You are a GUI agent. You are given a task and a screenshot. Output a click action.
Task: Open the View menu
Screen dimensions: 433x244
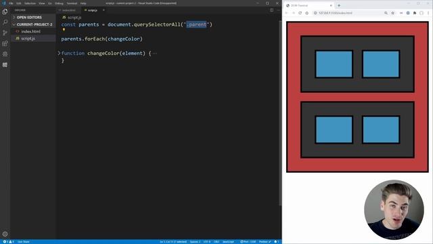tap(42, 3)
